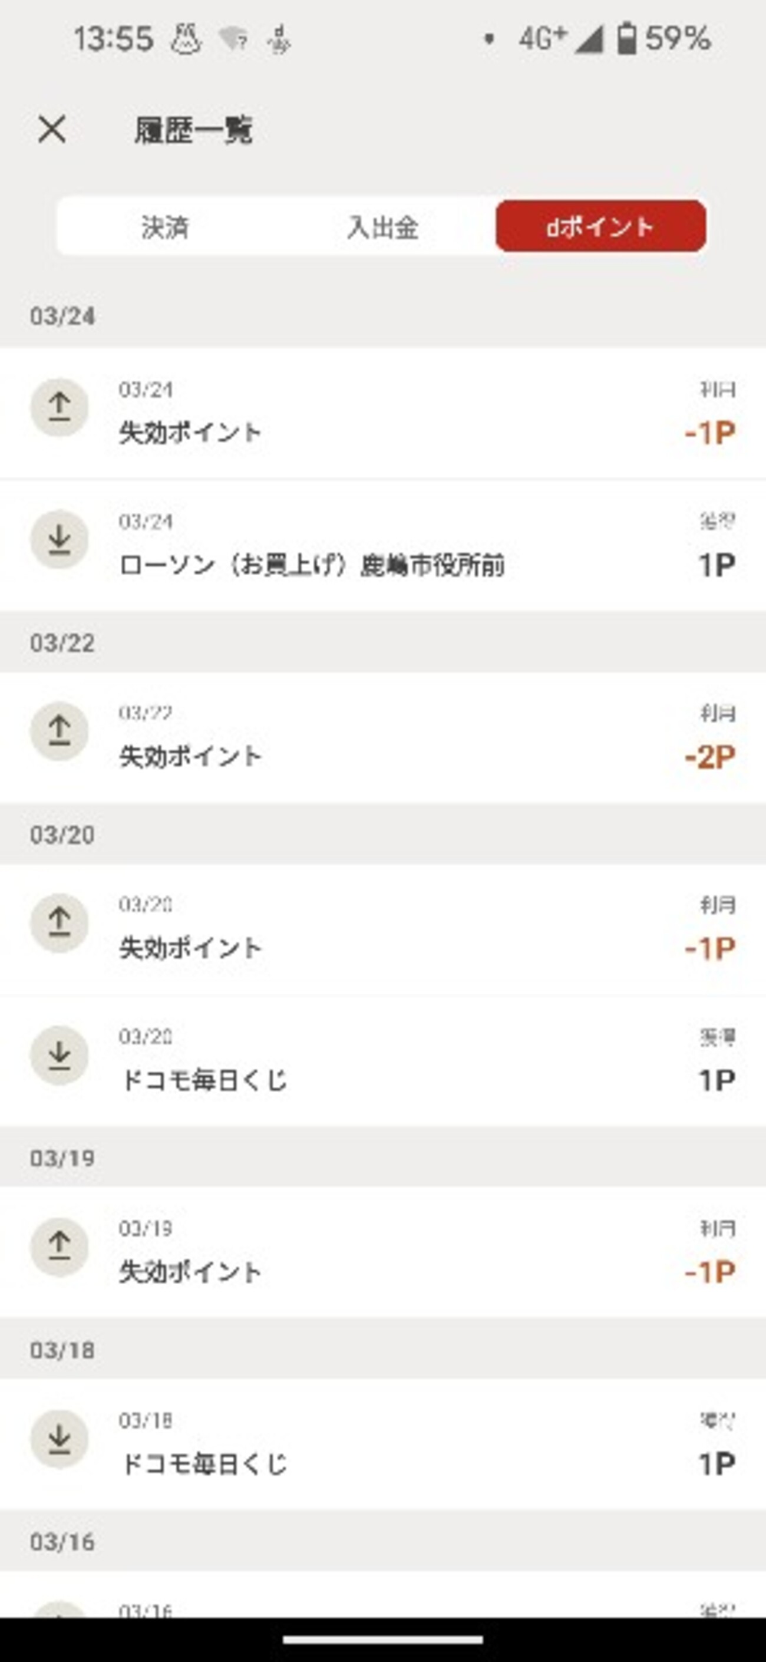
Task: Tap download icon for 03/20 ドコモ毎日くじ
Action: [x=60, y=1055]
